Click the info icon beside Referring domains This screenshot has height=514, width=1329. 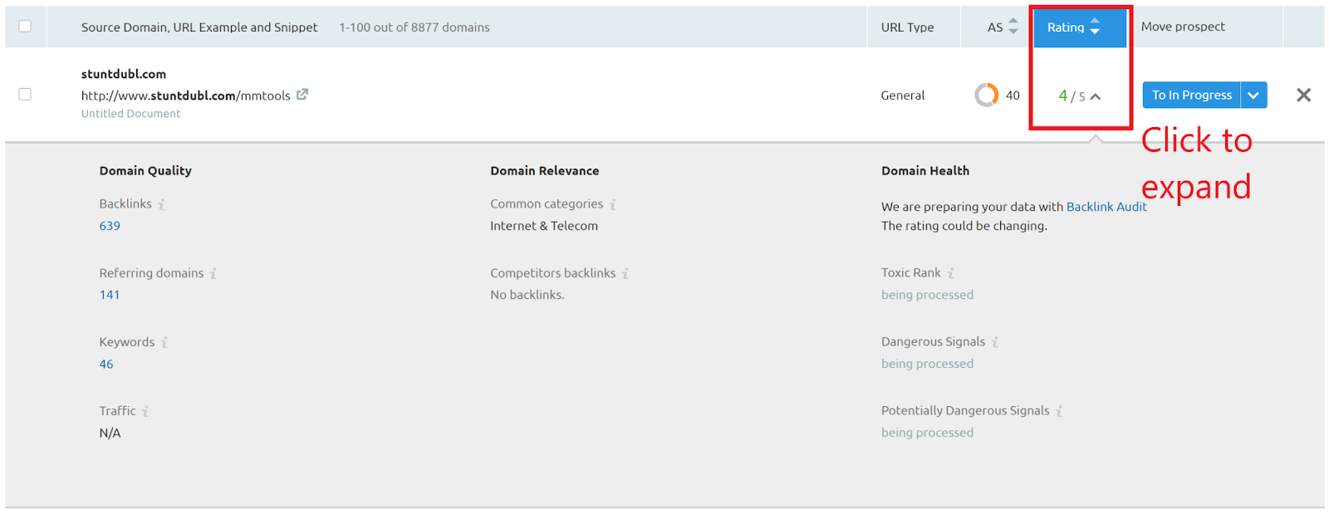pos(213,273)
